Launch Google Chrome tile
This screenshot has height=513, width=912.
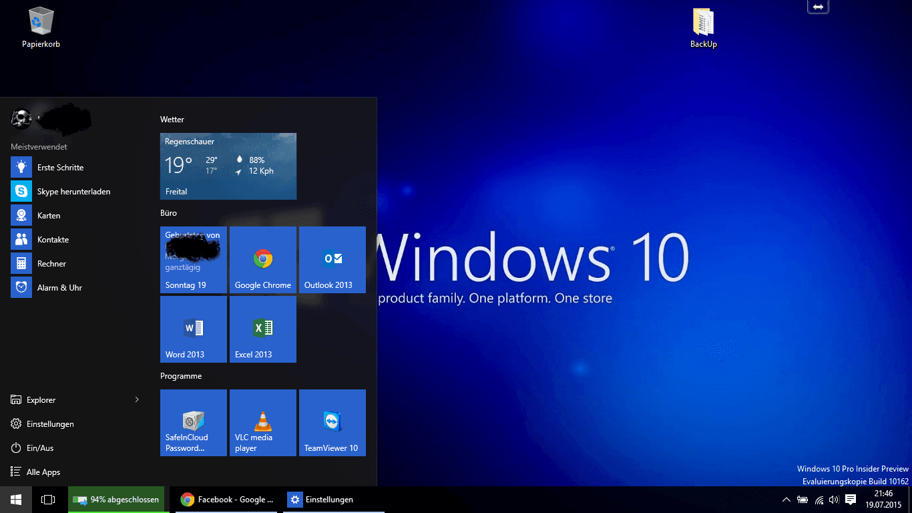[x=263, y=260]
